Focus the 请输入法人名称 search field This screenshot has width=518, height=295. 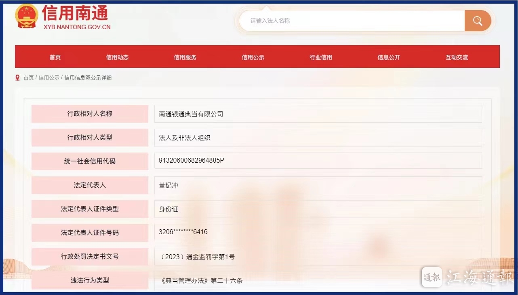coord(352,21)
